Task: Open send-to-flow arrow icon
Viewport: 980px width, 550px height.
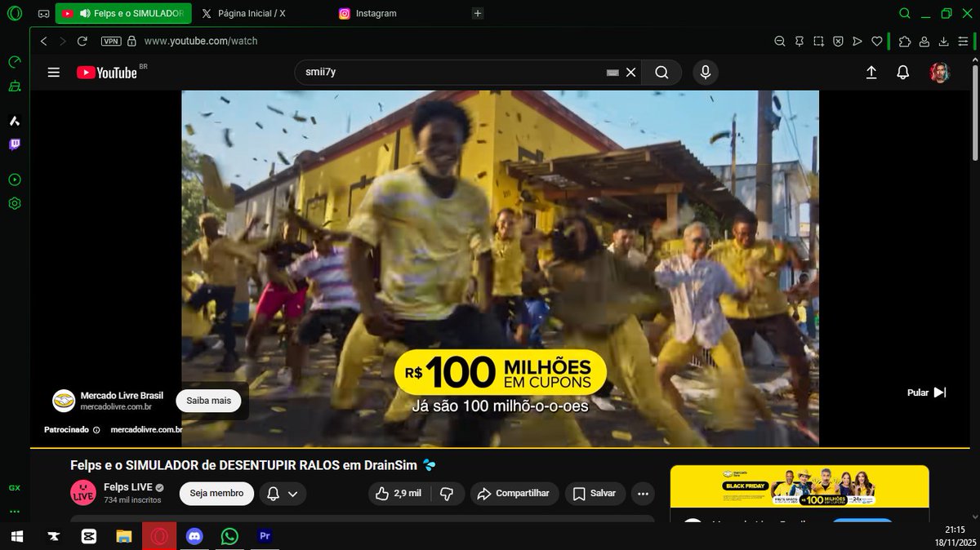Action: (857, 41)
